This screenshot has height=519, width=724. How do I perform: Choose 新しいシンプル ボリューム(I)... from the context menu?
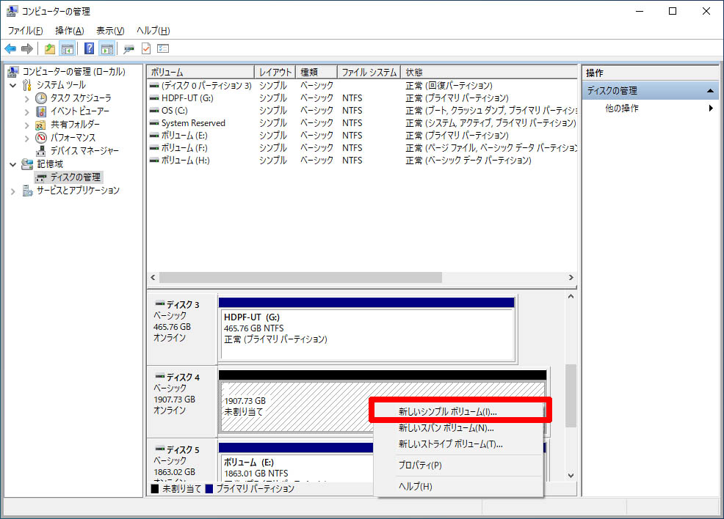(458, 411)
